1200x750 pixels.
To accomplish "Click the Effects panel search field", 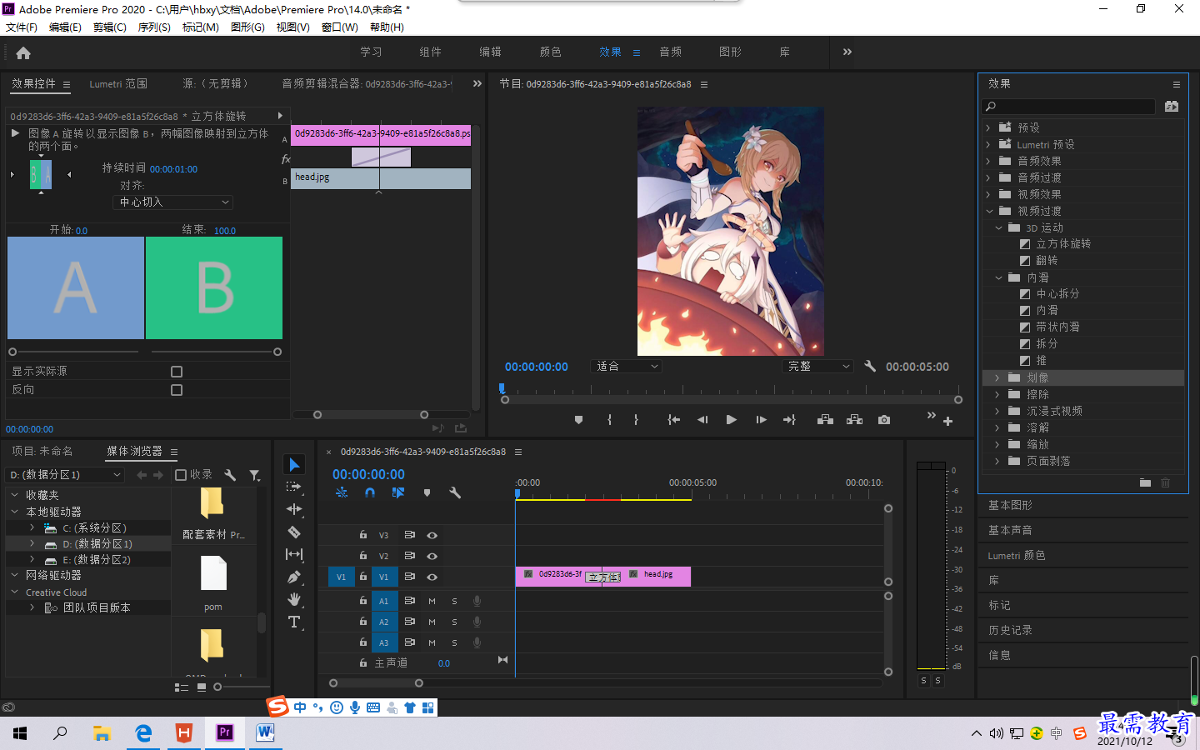I will tap(1069, 107).
